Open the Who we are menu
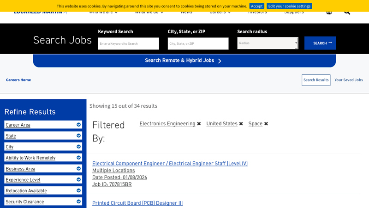The image size is (369, 208). pyautogui.click(x=103, y=12)
